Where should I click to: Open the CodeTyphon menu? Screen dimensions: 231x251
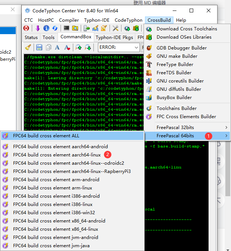pos(129,20)
